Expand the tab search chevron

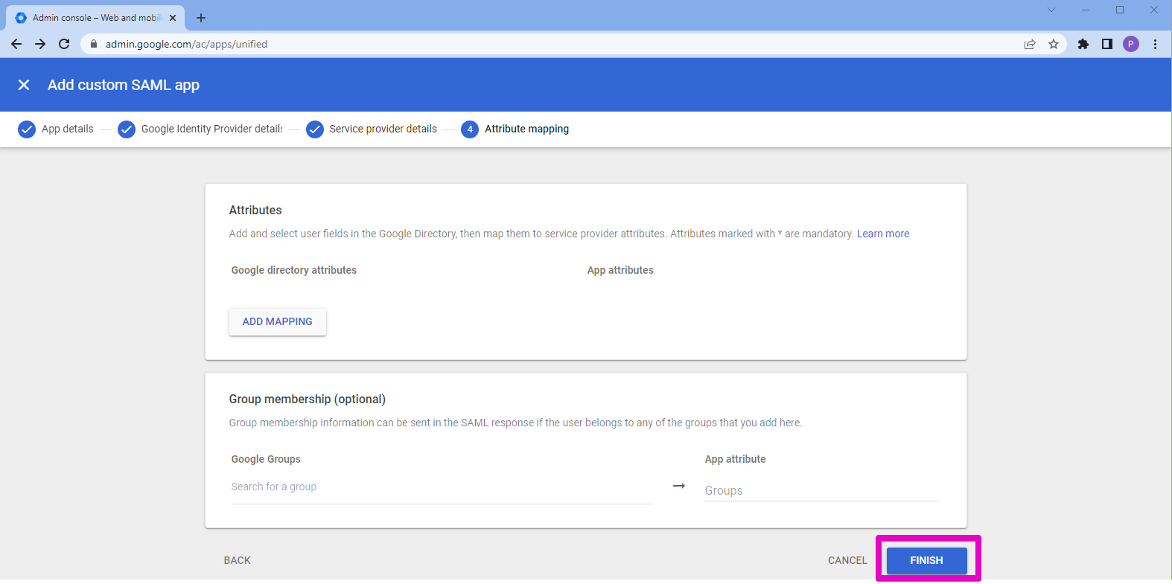(x=1051, y=10)
